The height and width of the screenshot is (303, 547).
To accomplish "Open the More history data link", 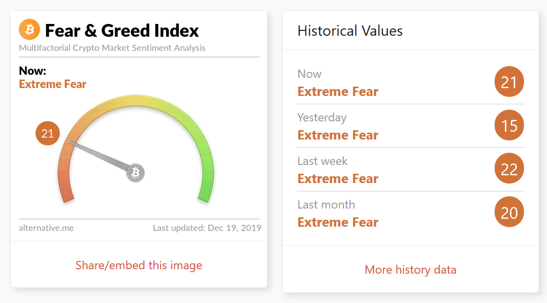I will (410, 269).
